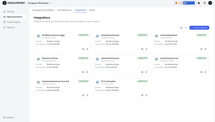Viewport: 215px width, 122px height.
Task: Click the Create Integration button
Action: click(199, 28)
